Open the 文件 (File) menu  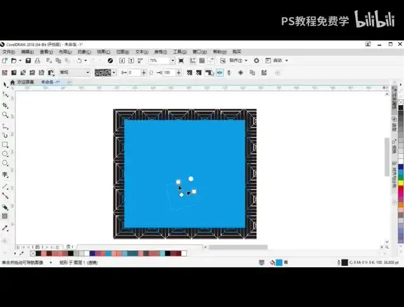8,51
